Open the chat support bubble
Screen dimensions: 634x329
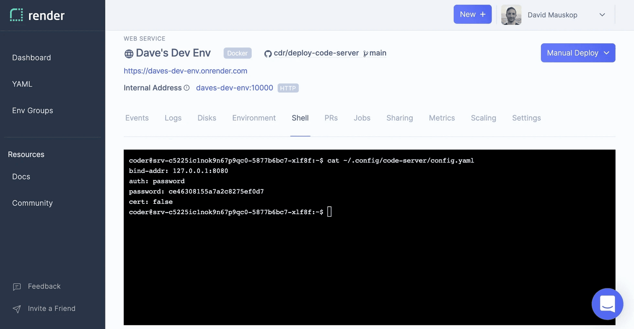607,304
